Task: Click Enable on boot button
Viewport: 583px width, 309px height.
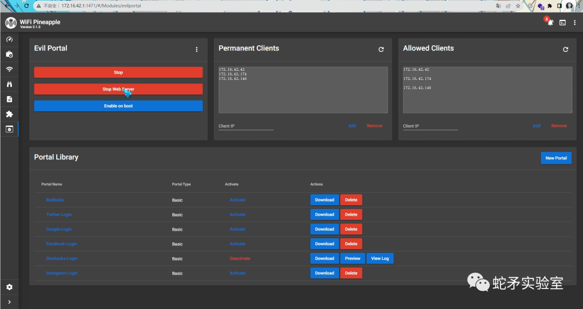Action: point(118,106)
